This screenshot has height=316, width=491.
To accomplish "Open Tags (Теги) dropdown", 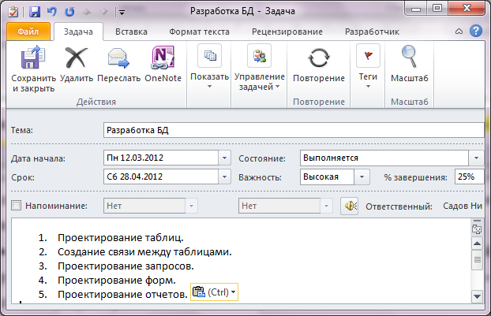I will 368,66.
